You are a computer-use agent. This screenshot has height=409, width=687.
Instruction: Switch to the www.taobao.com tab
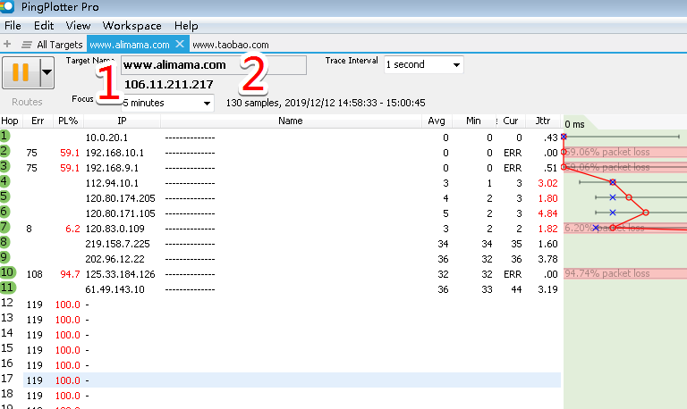(x=231, y=45)
